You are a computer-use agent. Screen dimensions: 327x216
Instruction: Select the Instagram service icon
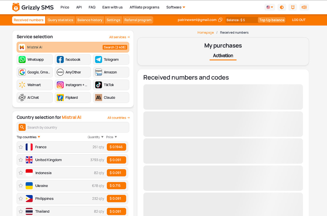[60, 85]
